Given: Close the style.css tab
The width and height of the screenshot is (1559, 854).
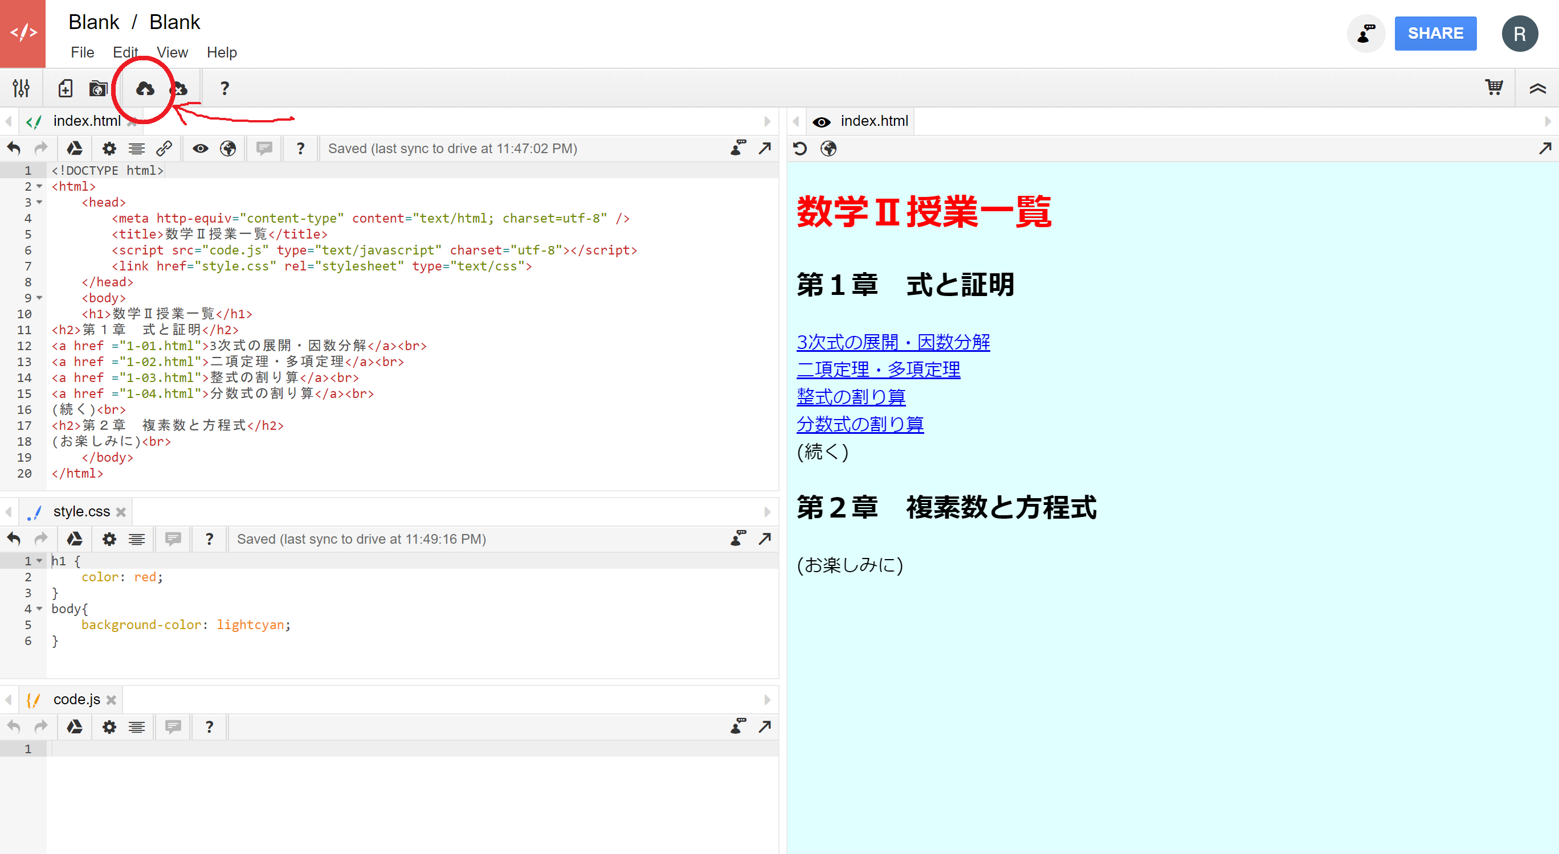Looking at the screenshot, I should click(x=121, y=512).
